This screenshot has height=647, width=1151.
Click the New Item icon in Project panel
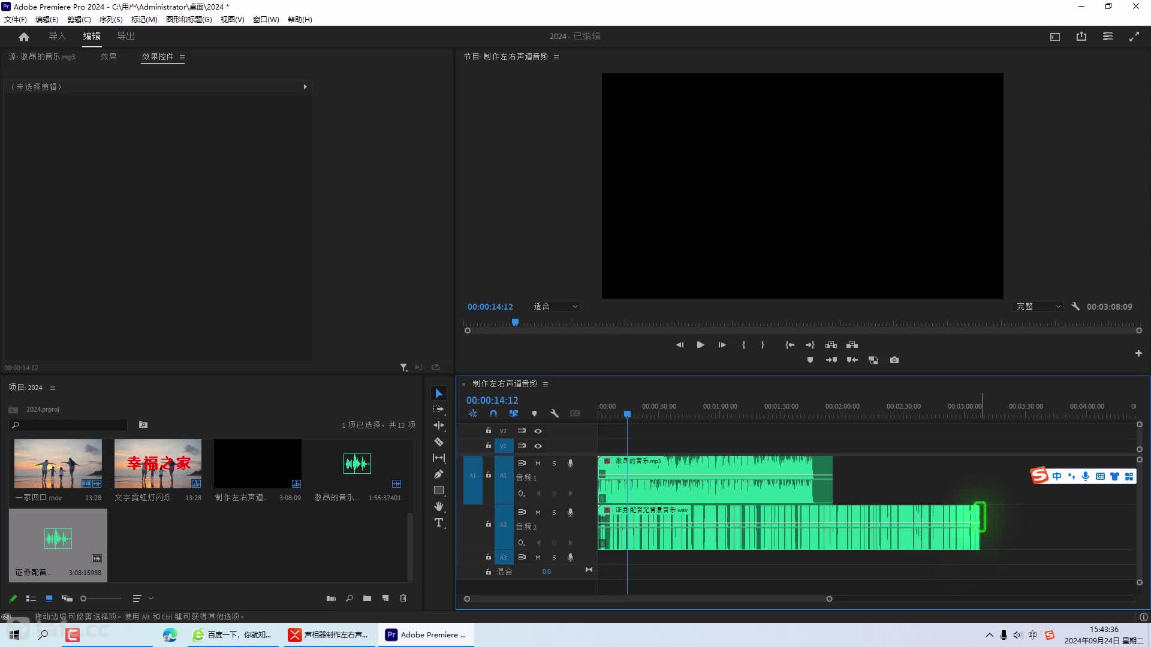click(x=385, y=598)
